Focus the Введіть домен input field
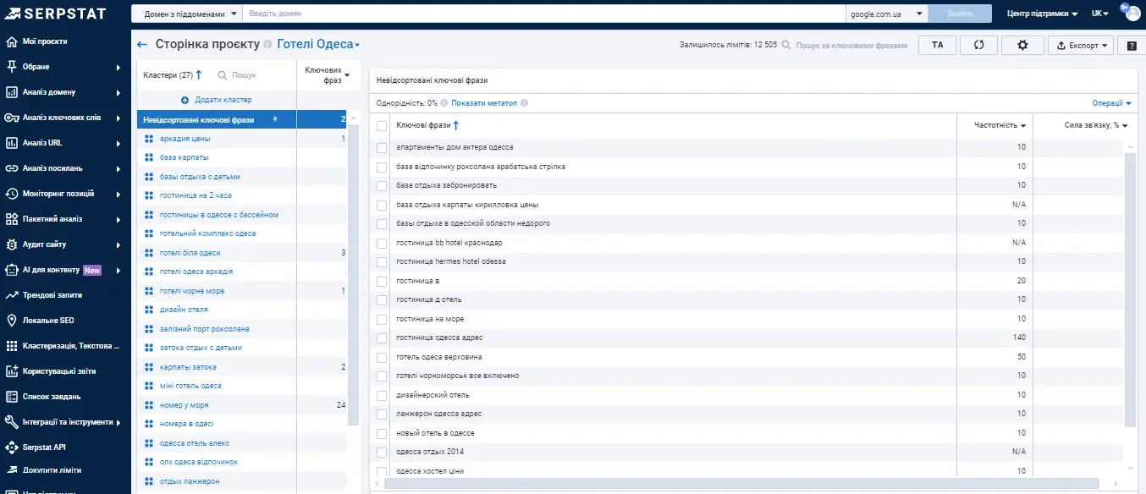 (543, 14)
